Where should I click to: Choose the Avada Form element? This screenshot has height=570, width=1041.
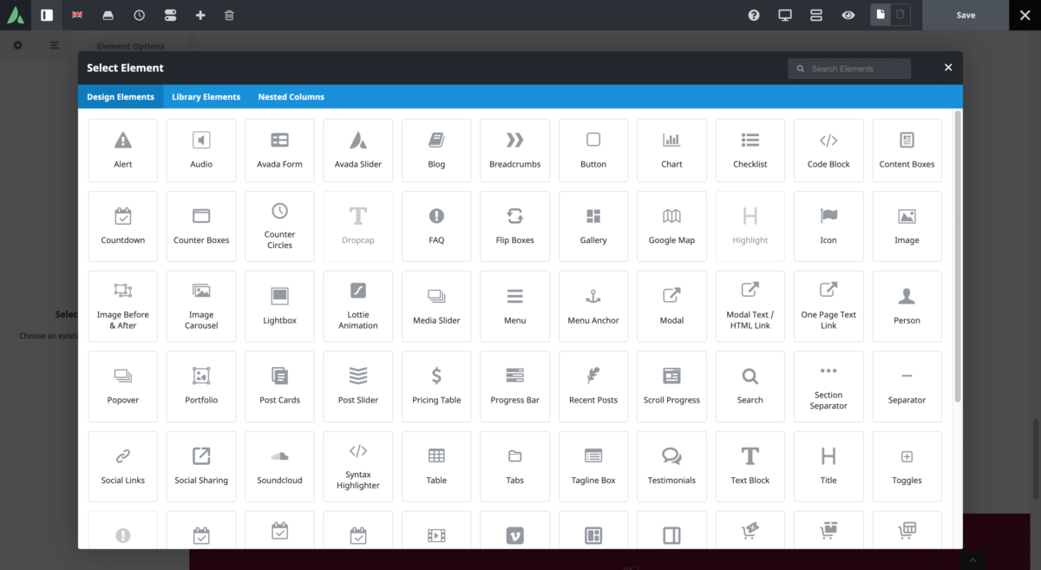[x=279, y=150]
